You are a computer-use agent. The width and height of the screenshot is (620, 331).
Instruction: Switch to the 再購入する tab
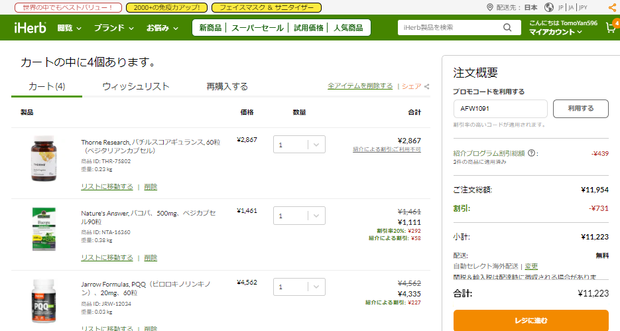pyautogui.click(x=227, y=87)
